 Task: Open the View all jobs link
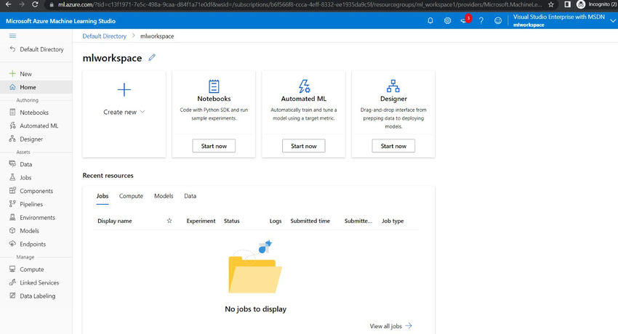coord(390,326)
